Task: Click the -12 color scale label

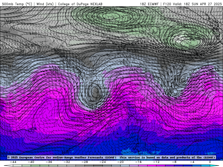Action: (x=156, y=162)
